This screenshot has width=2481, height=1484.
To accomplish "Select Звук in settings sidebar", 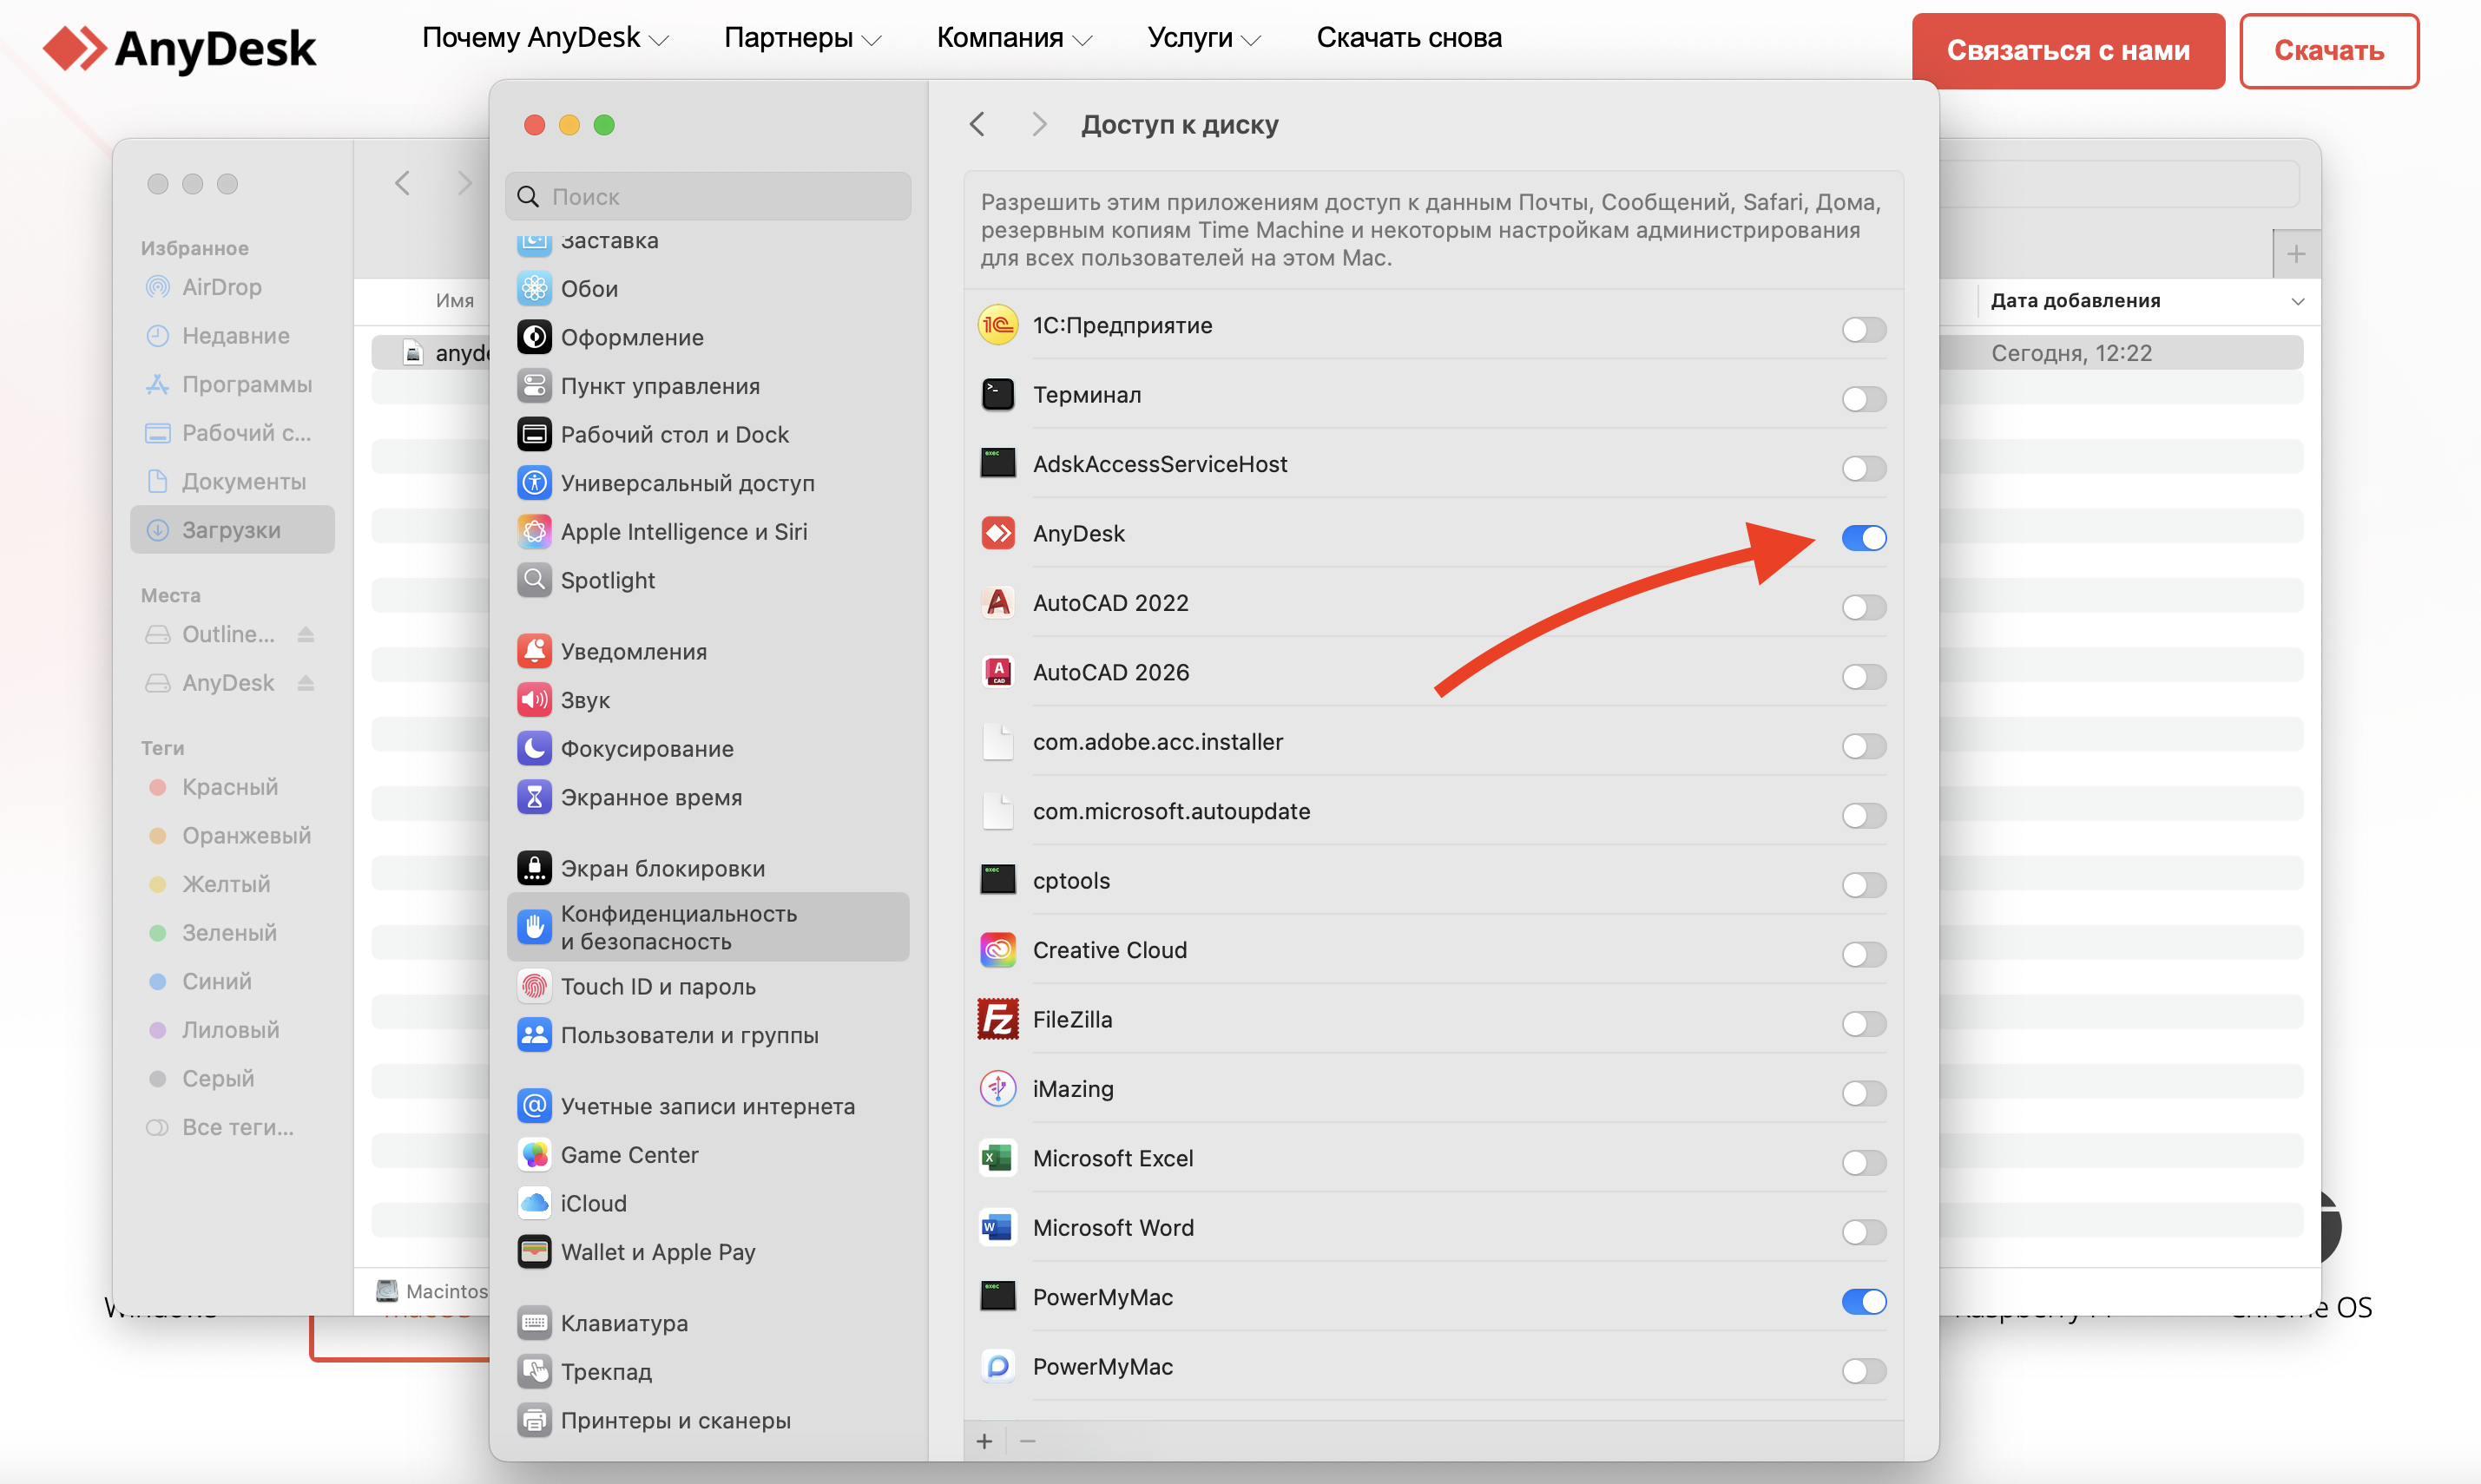I will [708, 700].
